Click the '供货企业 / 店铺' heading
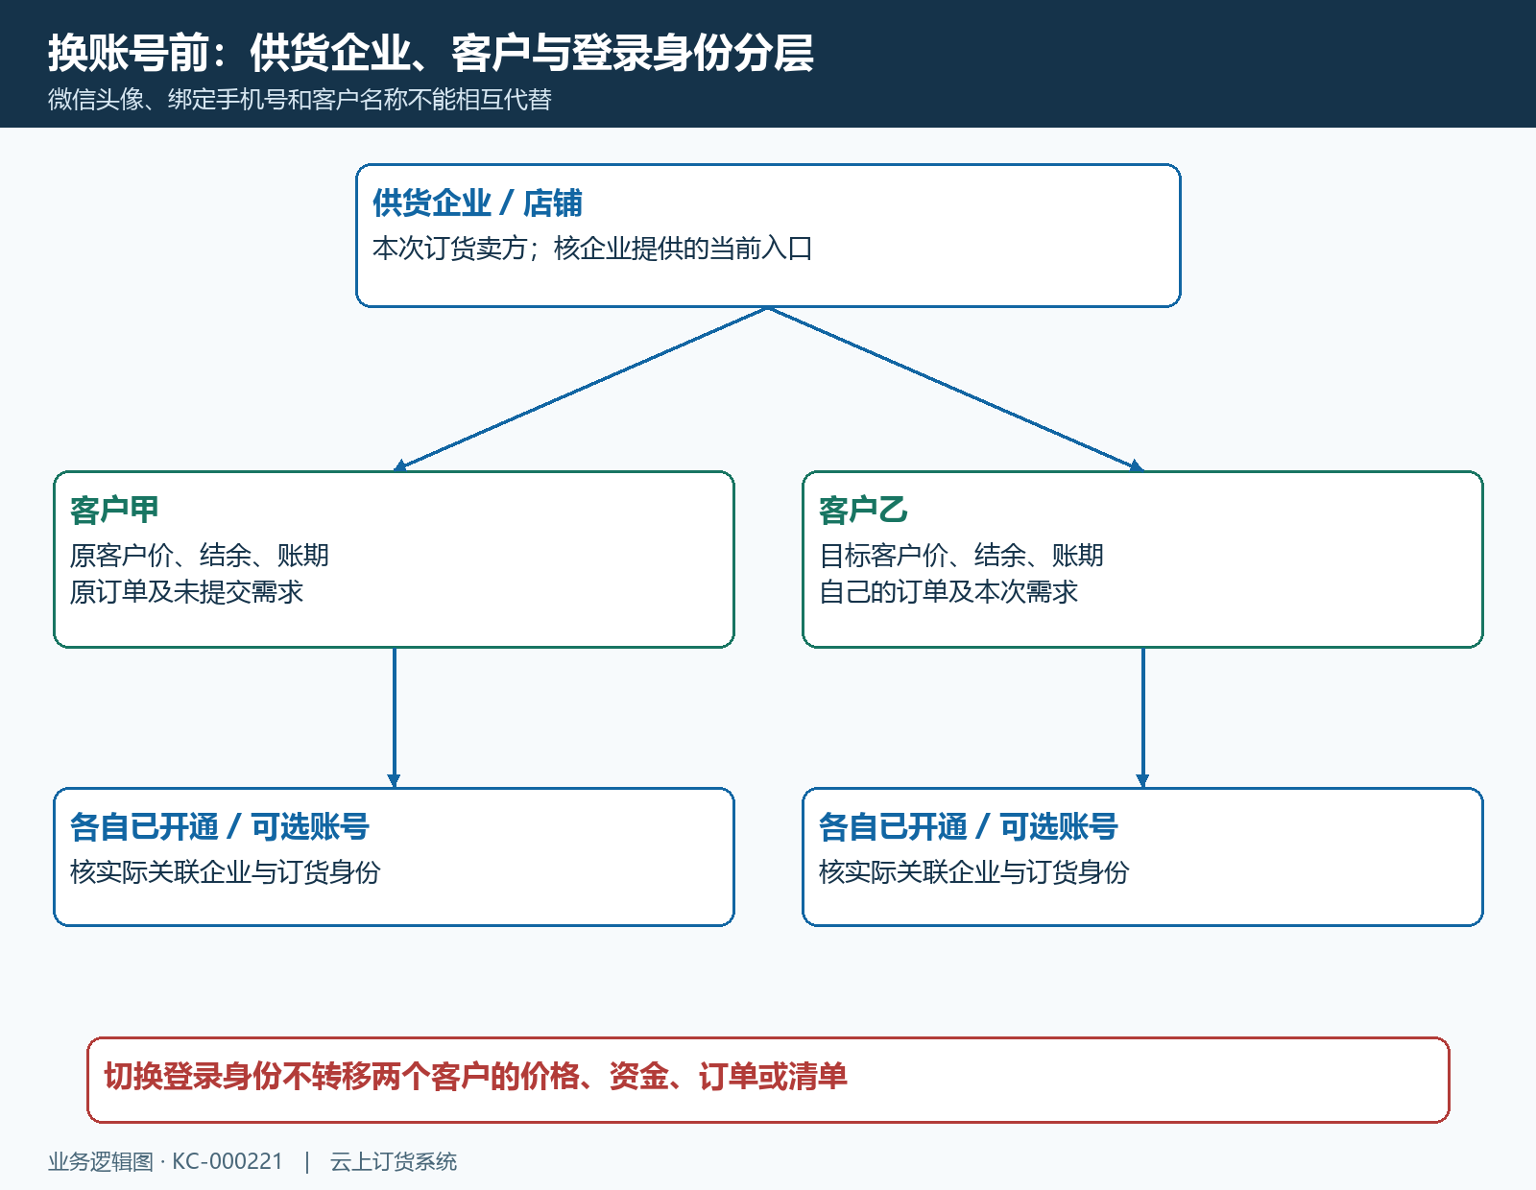 point(477,203)
